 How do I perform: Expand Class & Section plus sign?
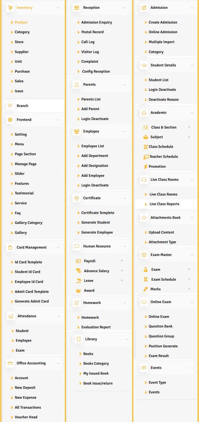pos(189,127)
